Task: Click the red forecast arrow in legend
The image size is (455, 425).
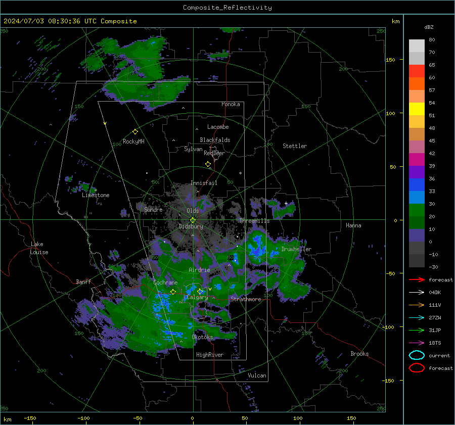Action: click(417, 279)
